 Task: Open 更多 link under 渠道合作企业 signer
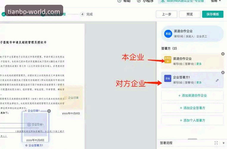(199, 64)
